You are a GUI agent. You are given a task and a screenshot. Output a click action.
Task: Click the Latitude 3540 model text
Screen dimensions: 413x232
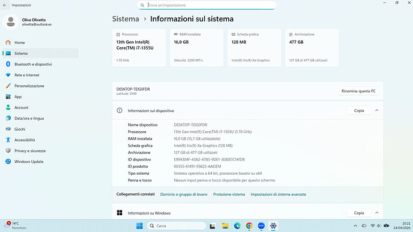click(x=126, y=94)
